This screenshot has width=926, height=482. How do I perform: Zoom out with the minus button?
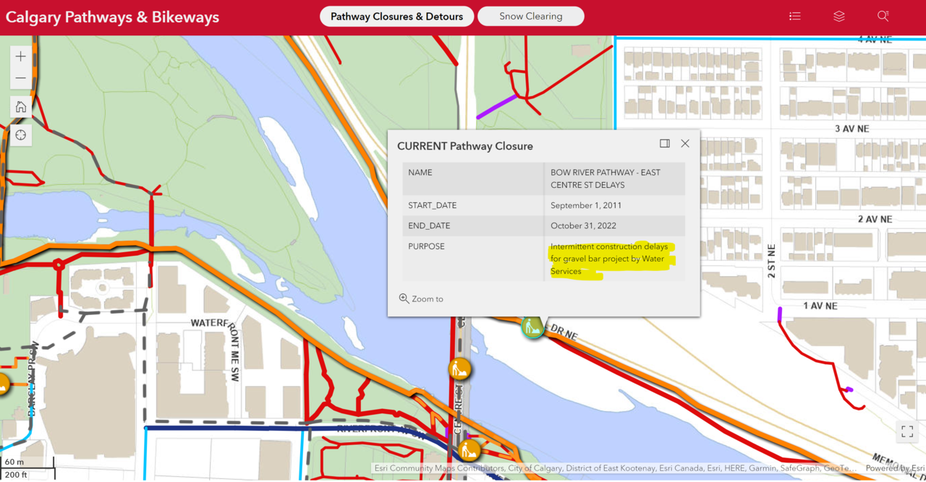pos(20,78)
